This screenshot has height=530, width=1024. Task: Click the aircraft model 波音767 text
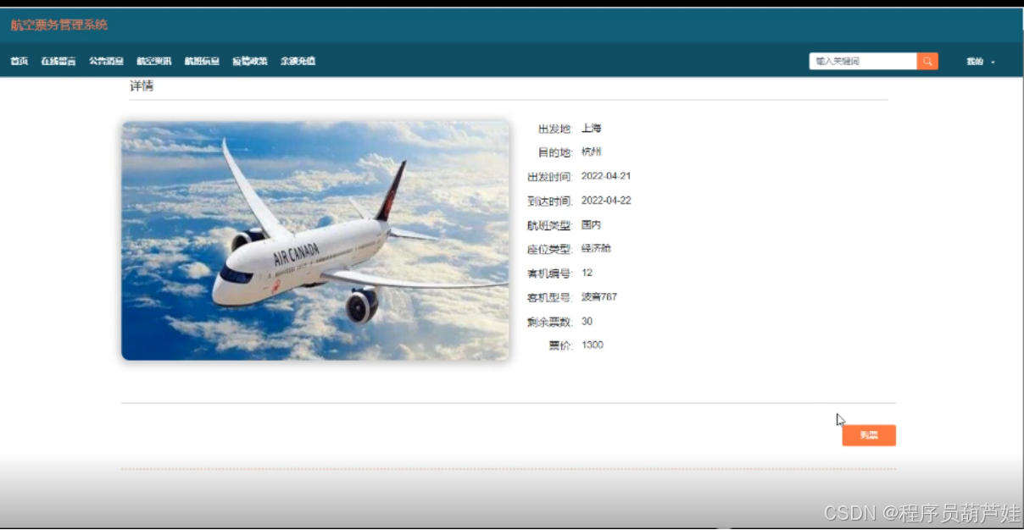click(x=599, y=296)
